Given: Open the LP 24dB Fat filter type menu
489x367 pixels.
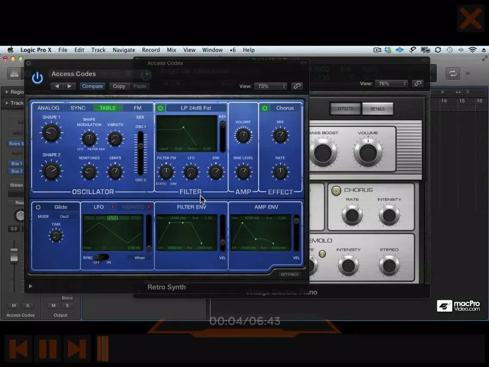Looking at the screenshot, I should tap(196, 108).
